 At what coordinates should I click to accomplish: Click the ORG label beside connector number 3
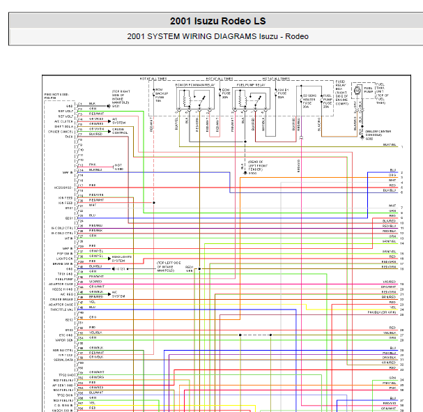coord(392,175)
